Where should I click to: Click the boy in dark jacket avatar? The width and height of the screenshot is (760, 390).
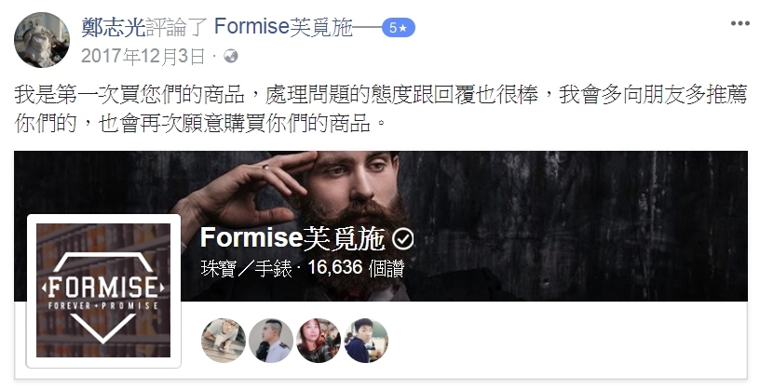pos(366,341)
